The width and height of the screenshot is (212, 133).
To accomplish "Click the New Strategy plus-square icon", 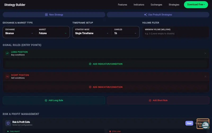I will 46,15.
